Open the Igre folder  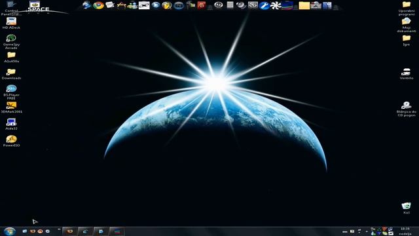point(407,41)
